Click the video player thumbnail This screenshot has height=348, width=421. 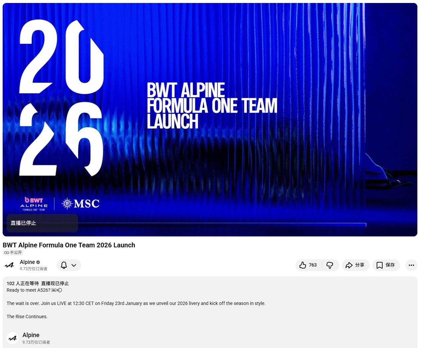click(210, 120)
